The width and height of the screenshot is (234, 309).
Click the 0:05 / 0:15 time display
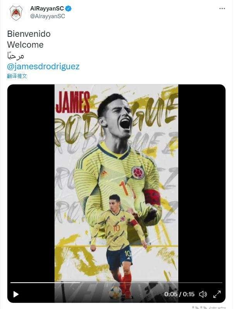tap(179, 294)
